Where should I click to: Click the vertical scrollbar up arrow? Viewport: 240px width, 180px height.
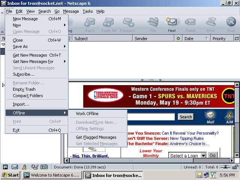(237, 84)
